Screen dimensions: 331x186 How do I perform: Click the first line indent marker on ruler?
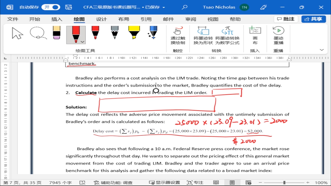[x=75, y=56]
